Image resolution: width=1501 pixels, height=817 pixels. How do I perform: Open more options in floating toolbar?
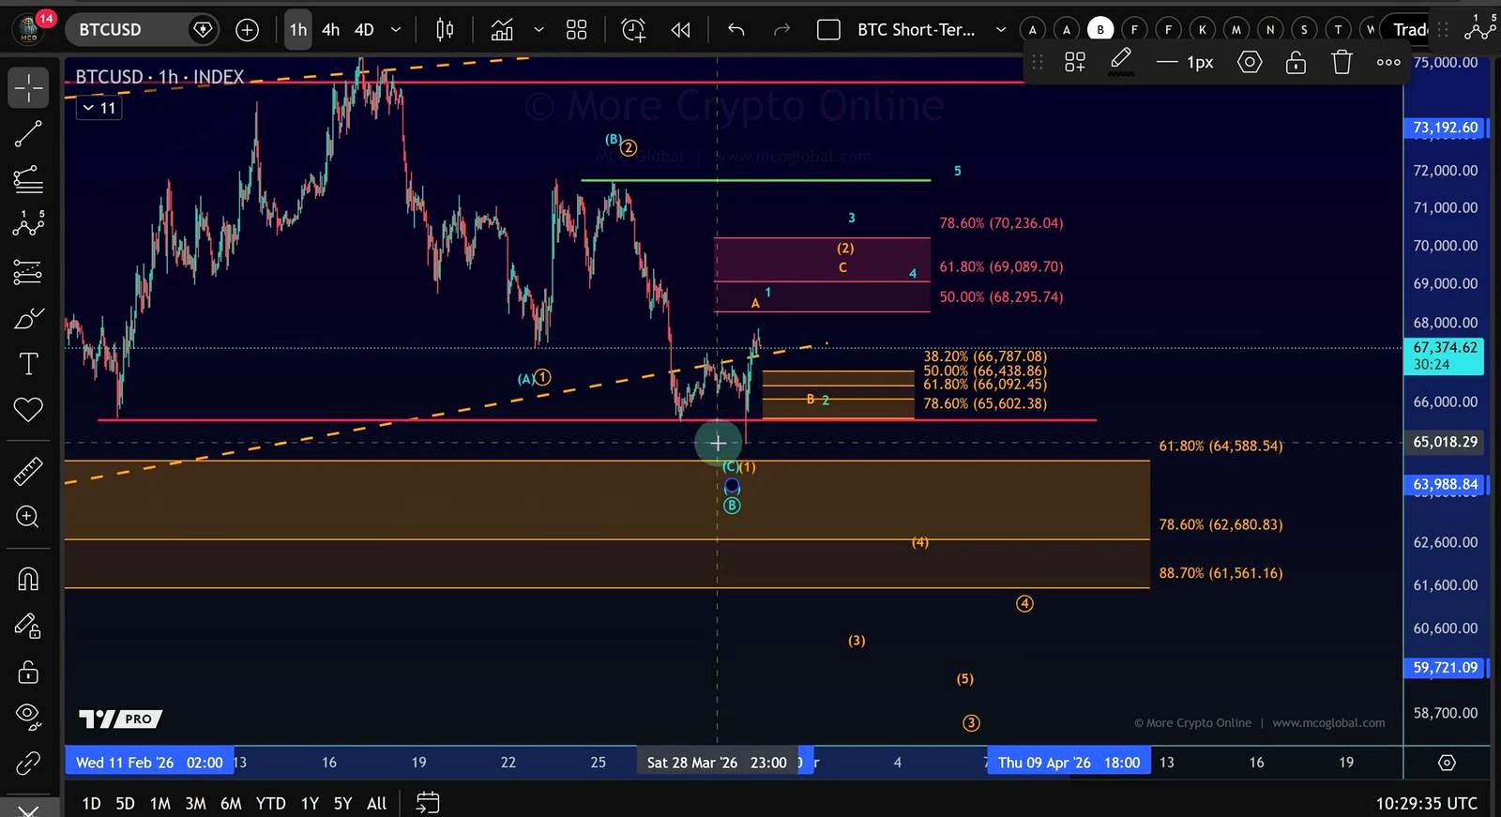pos(1388,62)
